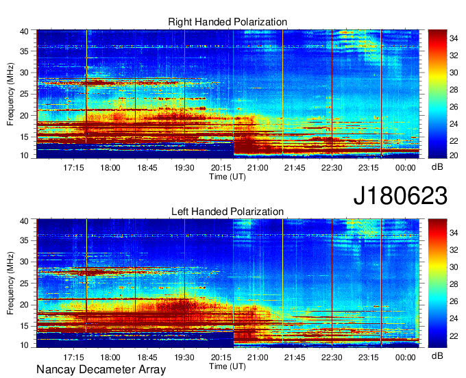Click the 20 MHz tick on the bottom plot
This screenshot has width=466, height=378.
(25, 305)
